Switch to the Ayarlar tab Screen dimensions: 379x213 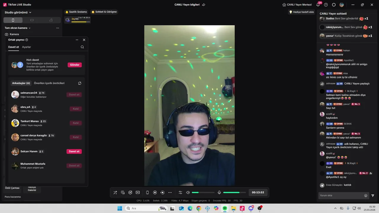click(x=26, y=47)
